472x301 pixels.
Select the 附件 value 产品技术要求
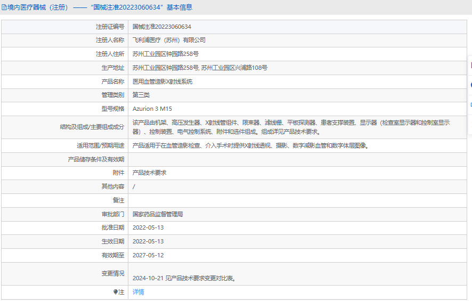click(x=150, y=173)
